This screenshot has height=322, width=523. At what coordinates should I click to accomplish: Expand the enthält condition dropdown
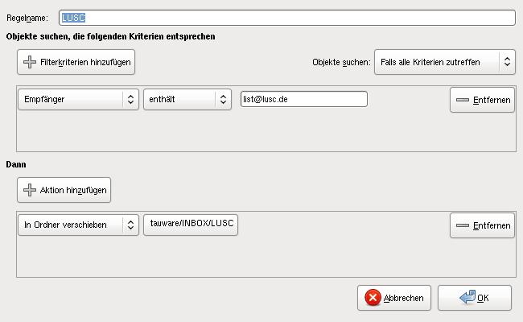pyautogui.click(x=187, y=99)
